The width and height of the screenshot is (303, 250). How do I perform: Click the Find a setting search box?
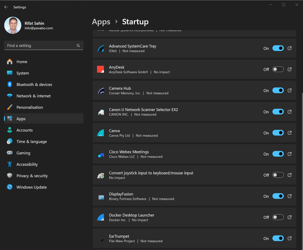point(44,46)
